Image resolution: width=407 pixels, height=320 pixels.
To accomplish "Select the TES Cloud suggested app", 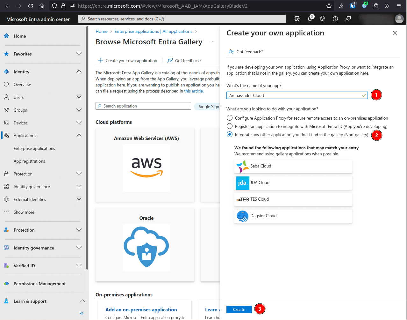I will coord(293,199).
